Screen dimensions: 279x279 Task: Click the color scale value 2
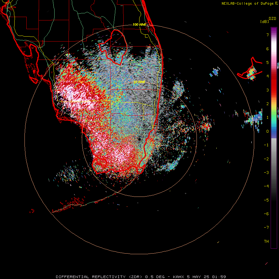coord(268,104)
